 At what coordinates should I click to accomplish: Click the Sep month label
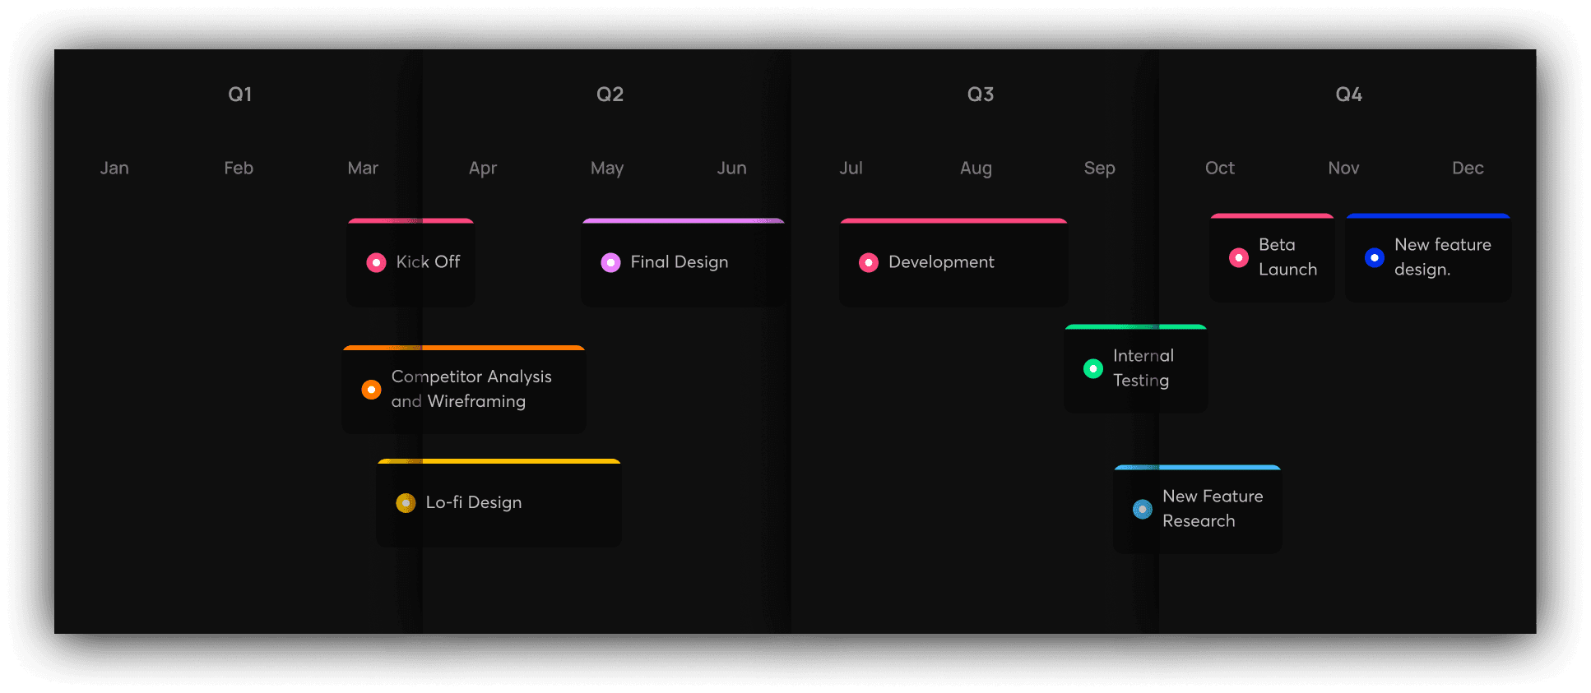[x=1100, y=169]
